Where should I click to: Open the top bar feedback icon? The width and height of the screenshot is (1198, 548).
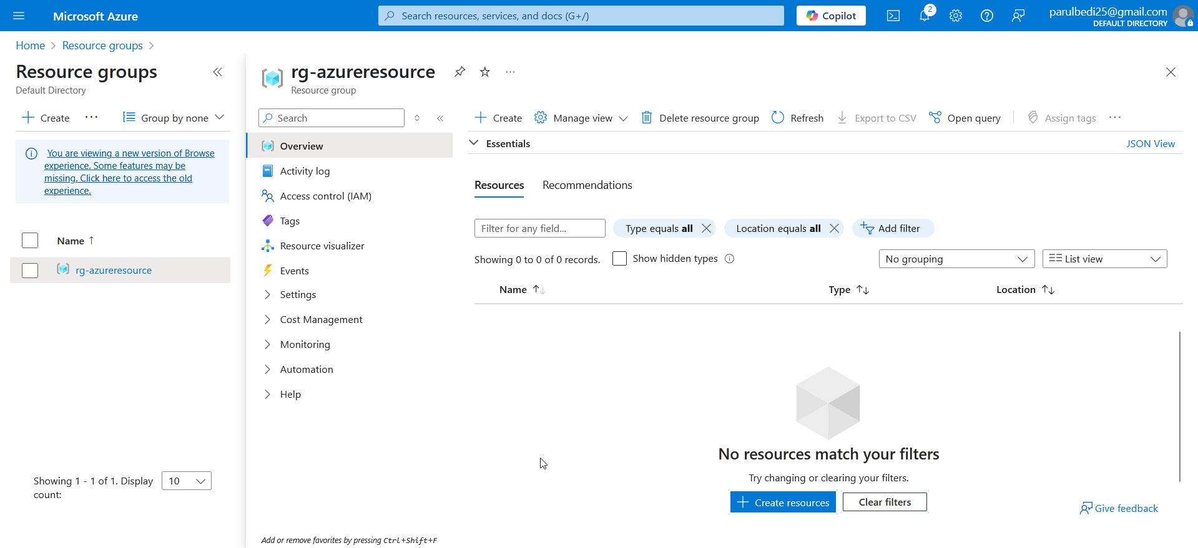coord(1018,16)
